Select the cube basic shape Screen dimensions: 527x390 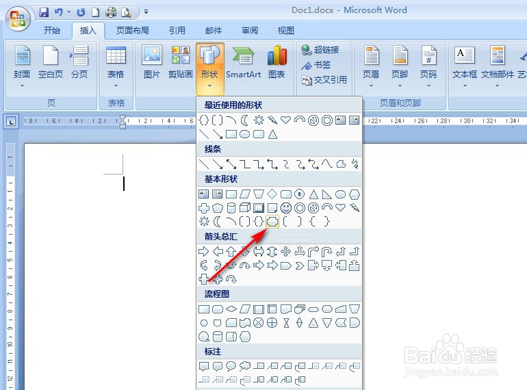pos(245,208)
